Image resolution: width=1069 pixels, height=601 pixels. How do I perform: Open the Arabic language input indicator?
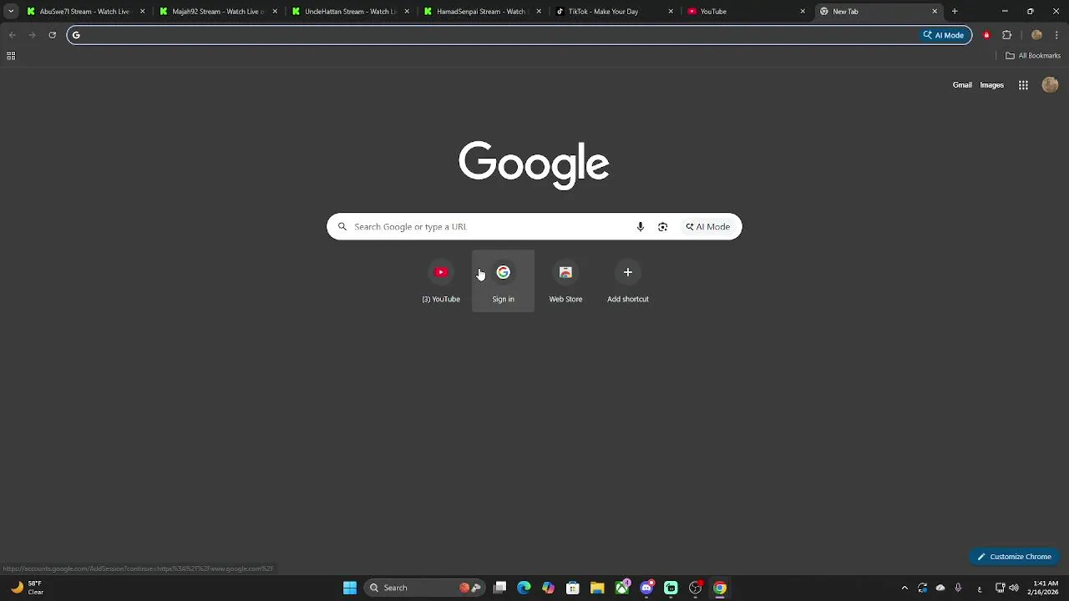[979, 588]
